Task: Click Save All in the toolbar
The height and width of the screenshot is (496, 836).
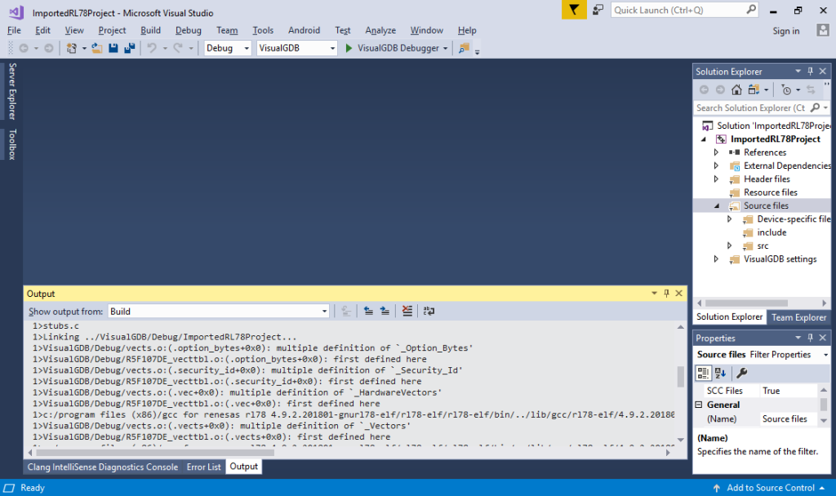Action: coord(128,48)
